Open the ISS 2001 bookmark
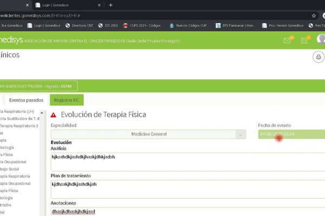 tap(108, 25)
